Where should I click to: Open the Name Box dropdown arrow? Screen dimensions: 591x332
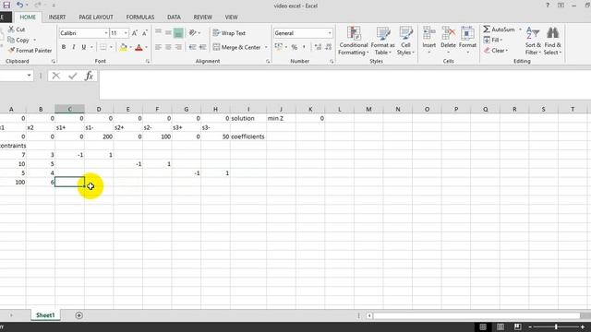pos(29,76)
